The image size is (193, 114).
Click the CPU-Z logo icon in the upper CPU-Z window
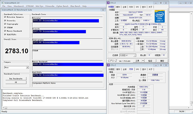(108, 3)
